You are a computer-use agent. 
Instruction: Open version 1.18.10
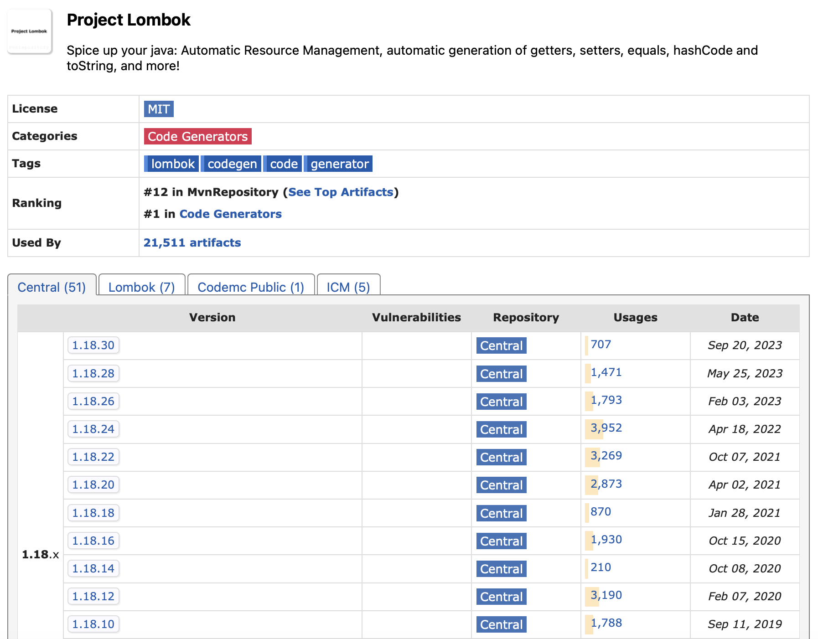tap(93, 624)
